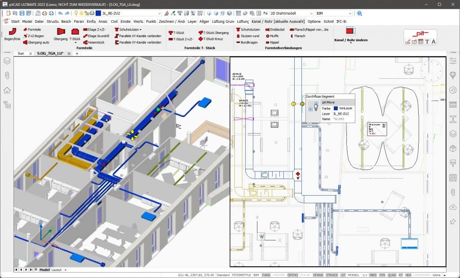
Task: Open the paperclip attachments panel on left sidebar
Action: coord(7,75)
